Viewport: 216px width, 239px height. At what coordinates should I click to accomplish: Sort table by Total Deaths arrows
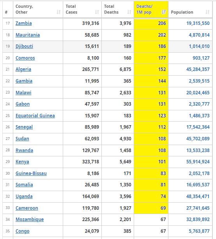129,12
